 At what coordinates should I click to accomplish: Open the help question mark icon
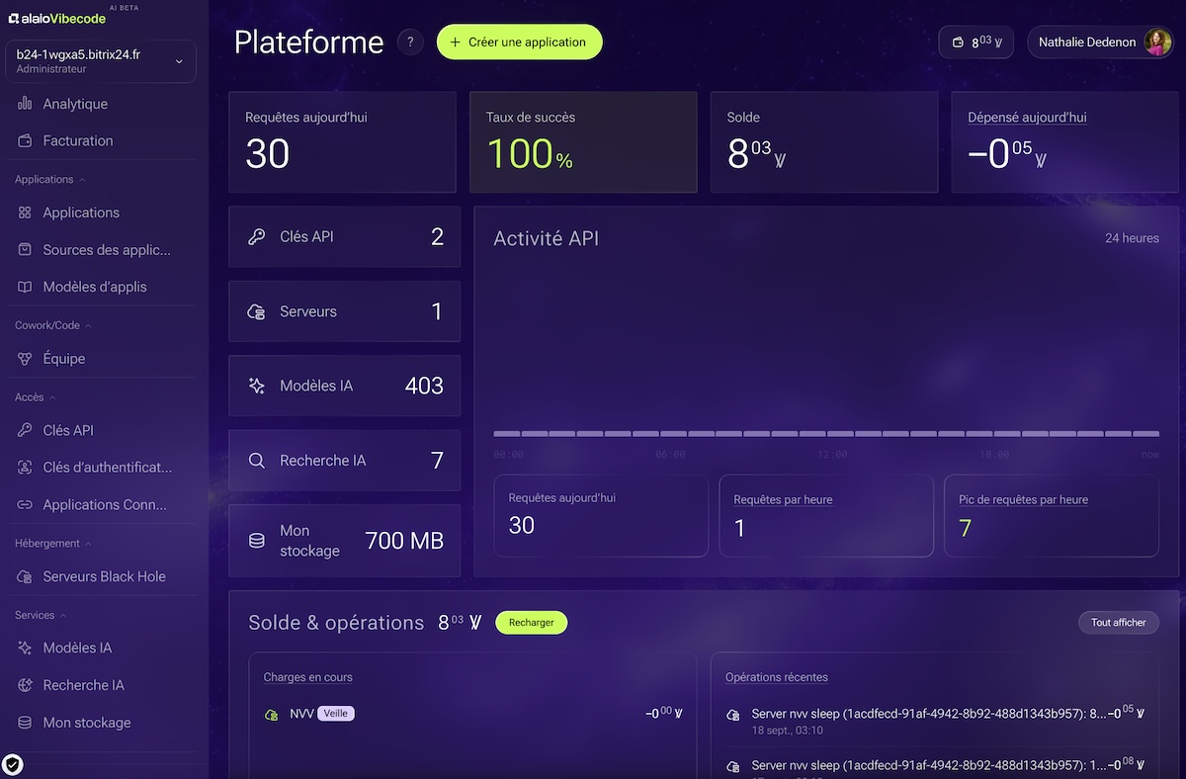coord(410,43)
